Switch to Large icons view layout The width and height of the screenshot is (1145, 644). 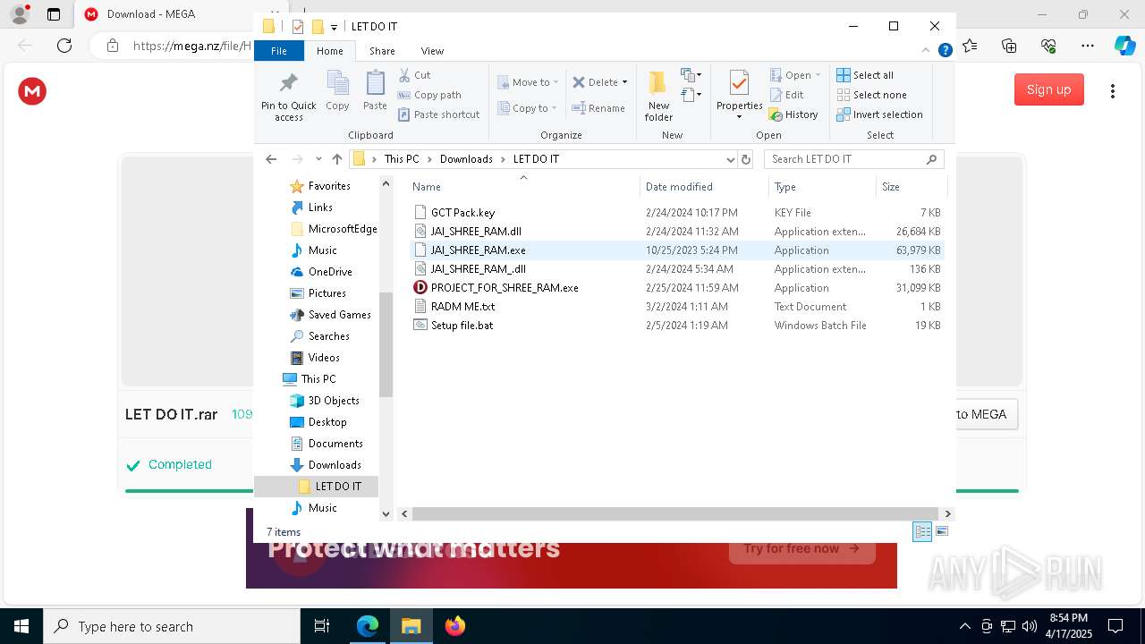click(941, 531)
